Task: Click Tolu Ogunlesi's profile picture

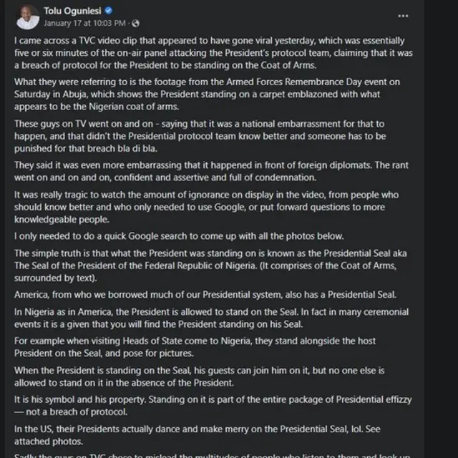Action: pyautogui.click(x=27, y=16)
